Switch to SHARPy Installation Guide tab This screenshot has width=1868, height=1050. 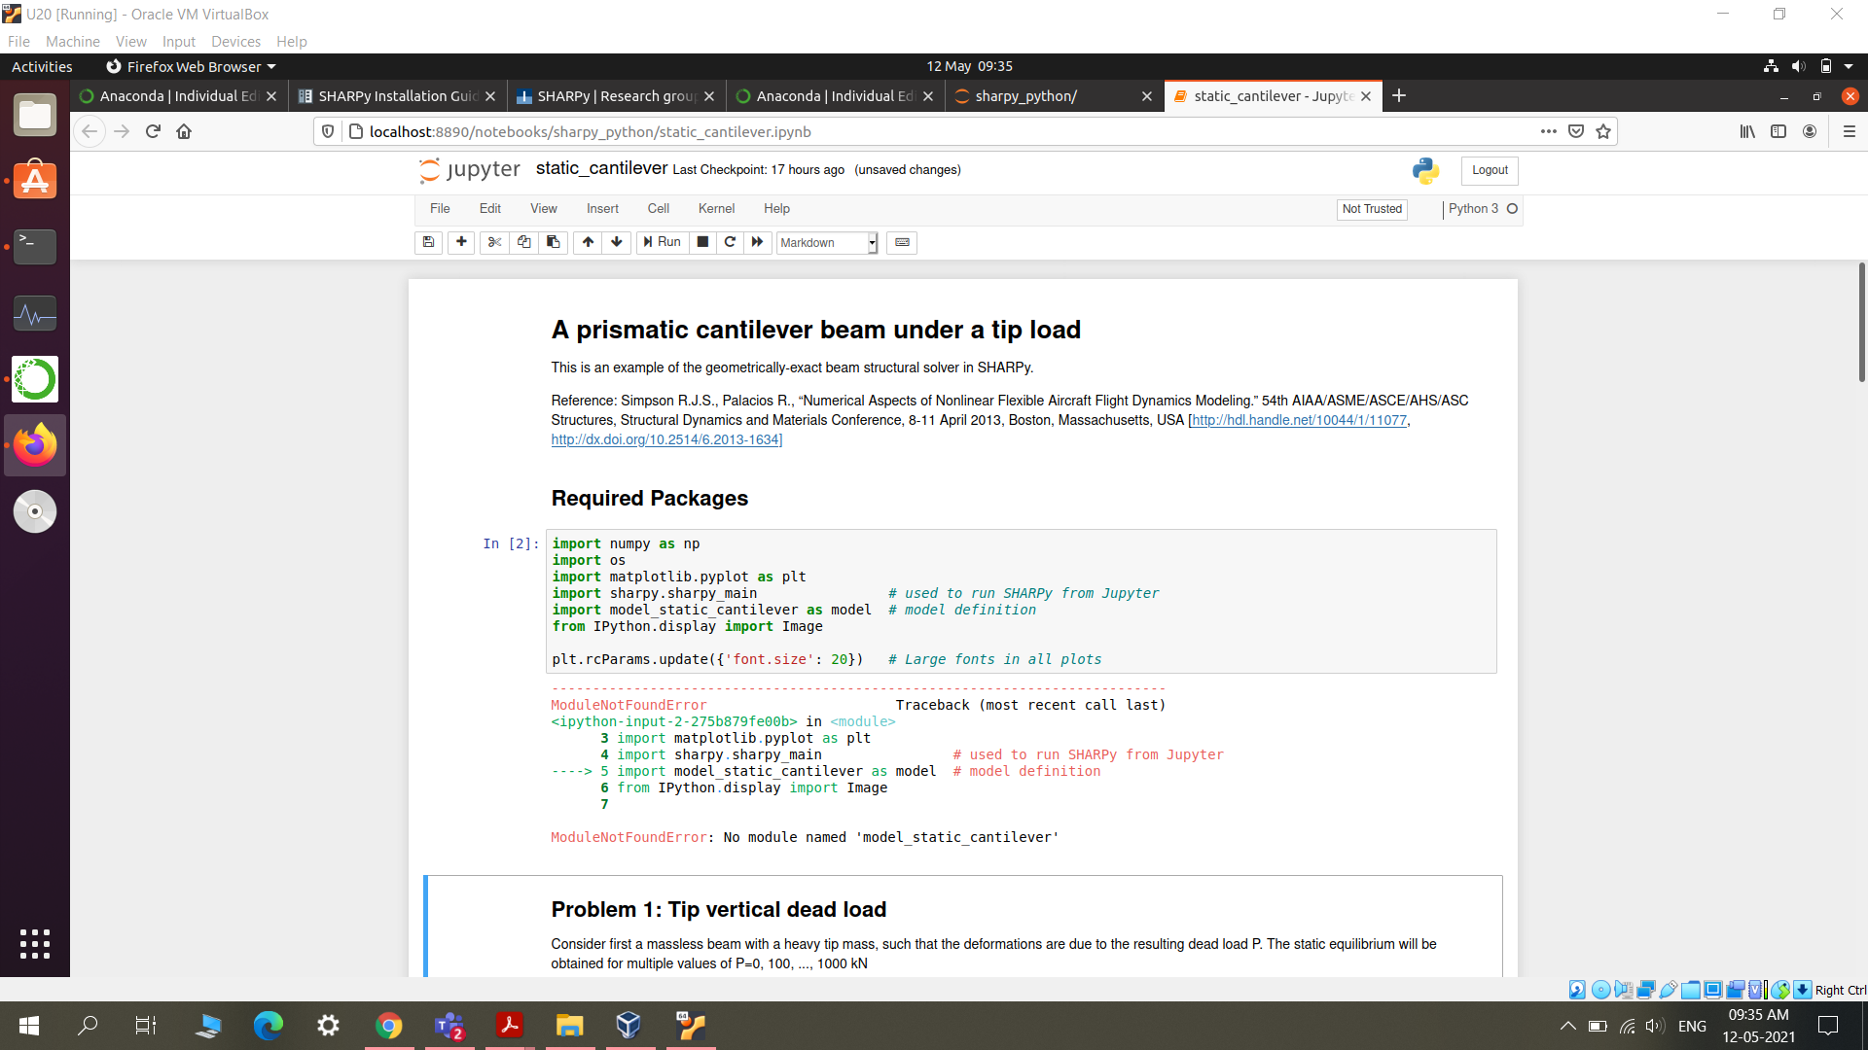[397, 96]
